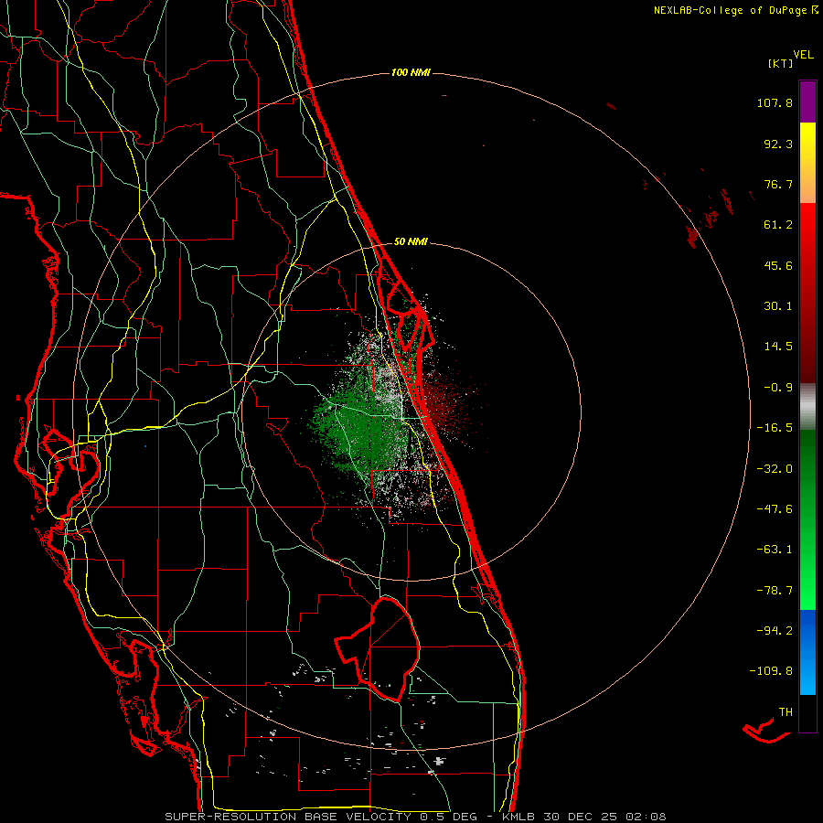Viewport: 823px width, 823px height.
Task: Select the -16.5 velocity legend value
Action: click(x=775, y=428)
